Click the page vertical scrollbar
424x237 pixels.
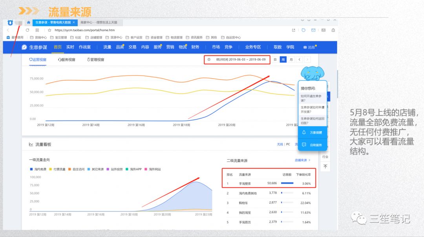click(x=337, y=84)
